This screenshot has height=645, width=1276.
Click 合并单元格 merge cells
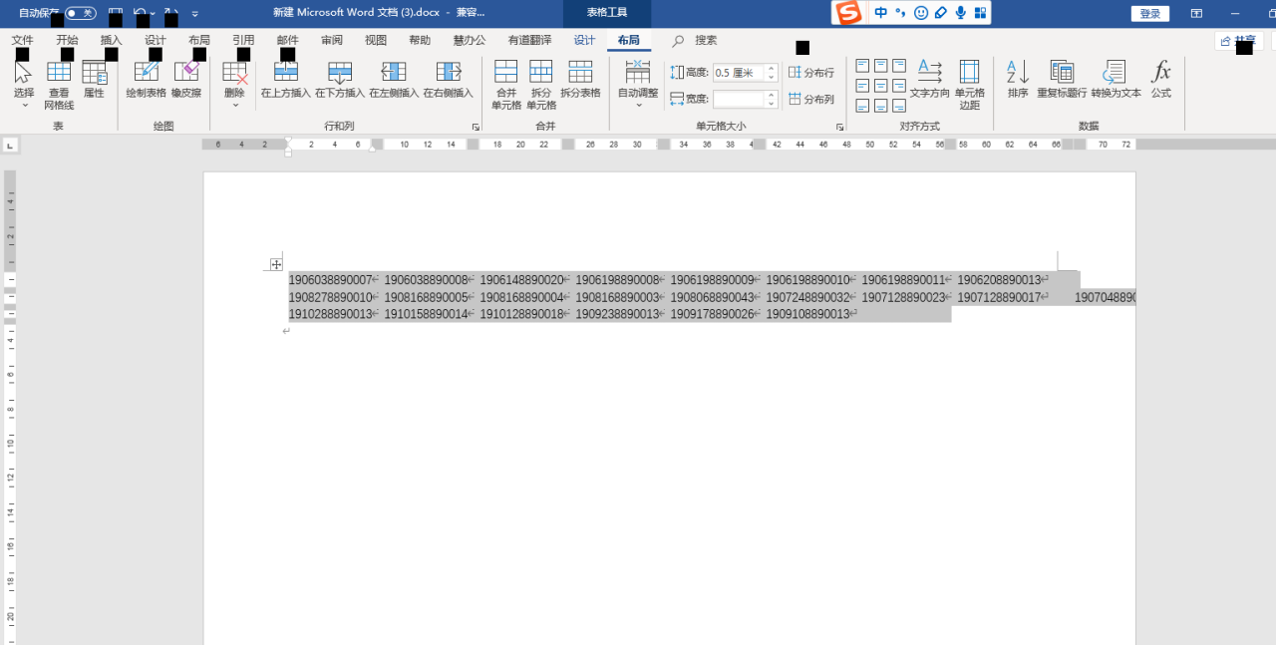[x=506, y=83]
